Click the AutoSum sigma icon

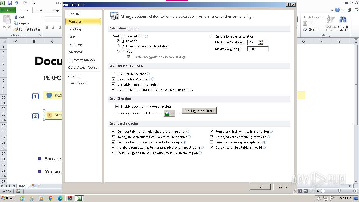coord(305,17)
